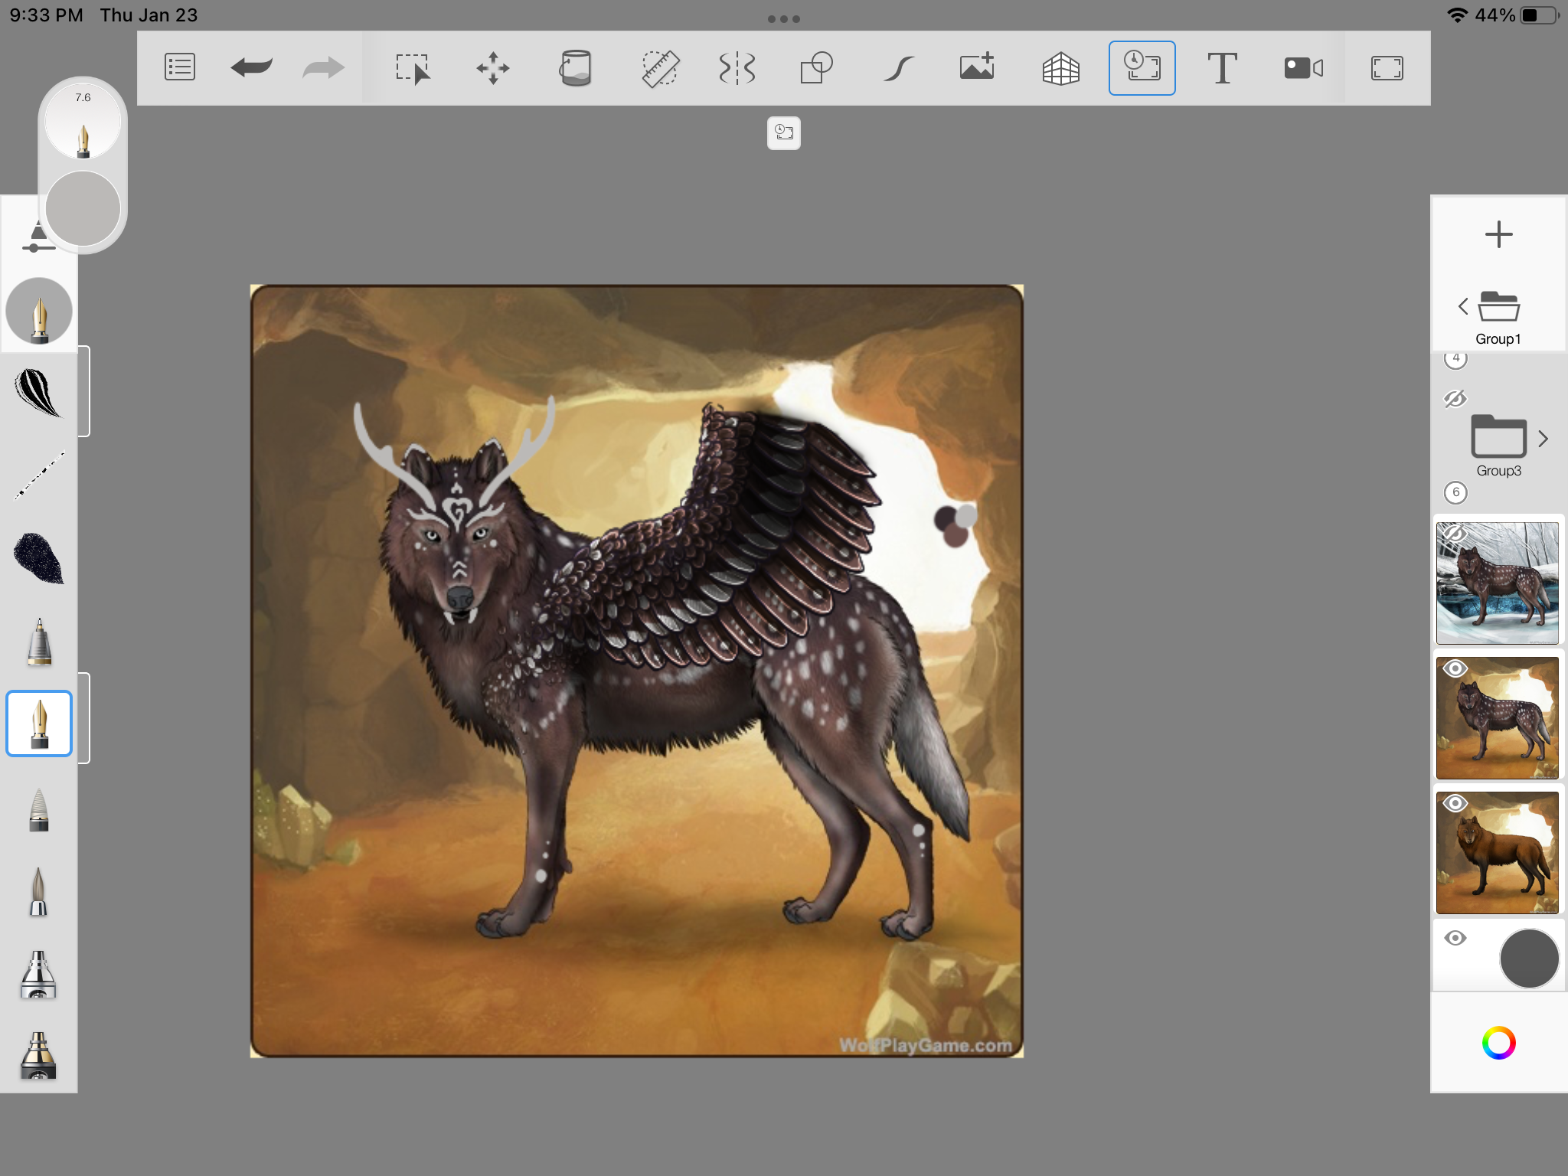Viewport: 1568px width, 1176px height.
Task: Expand Group3 with the right chevron
Action: pos(1543,439)
